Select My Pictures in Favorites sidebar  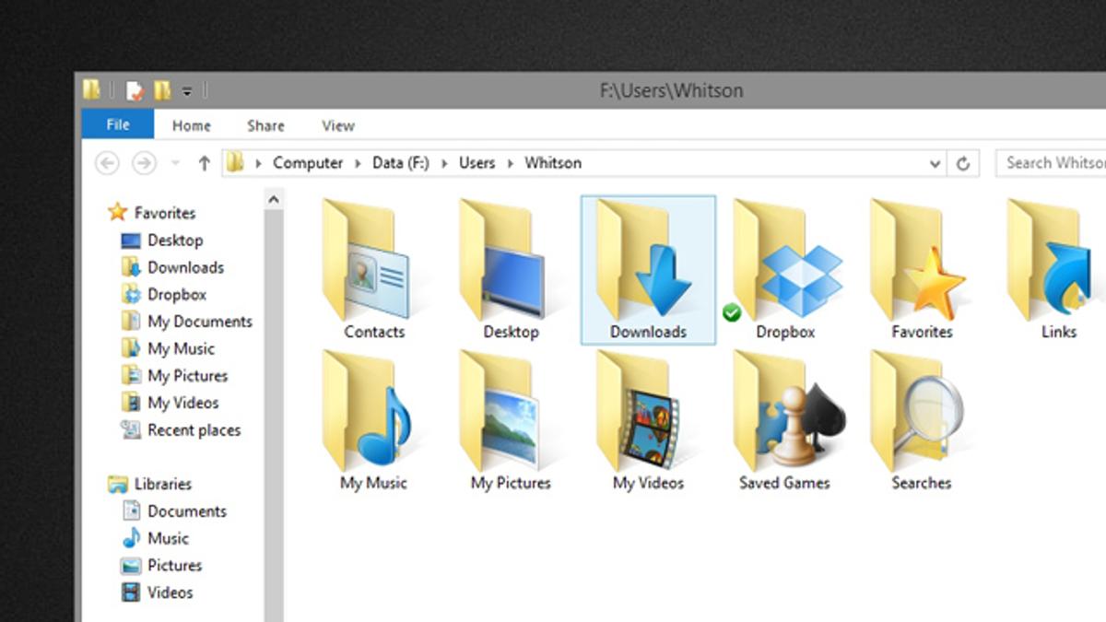pyautogui.click(x=187, y=376)
